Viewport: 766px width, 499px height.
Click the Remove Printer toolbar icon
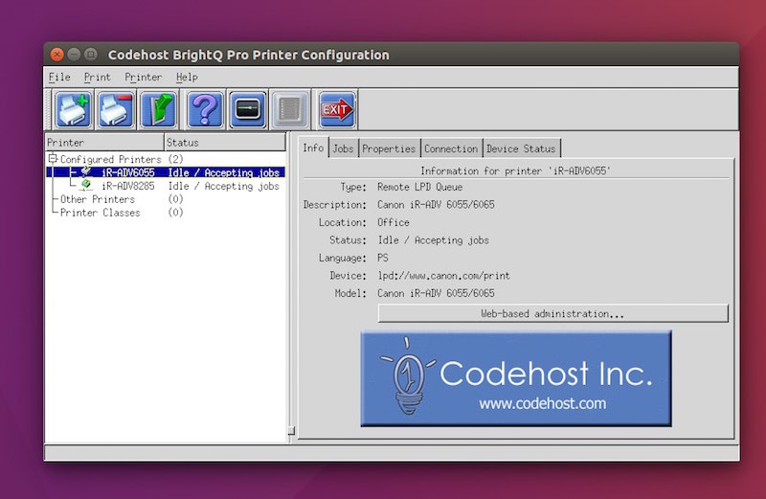116,109
